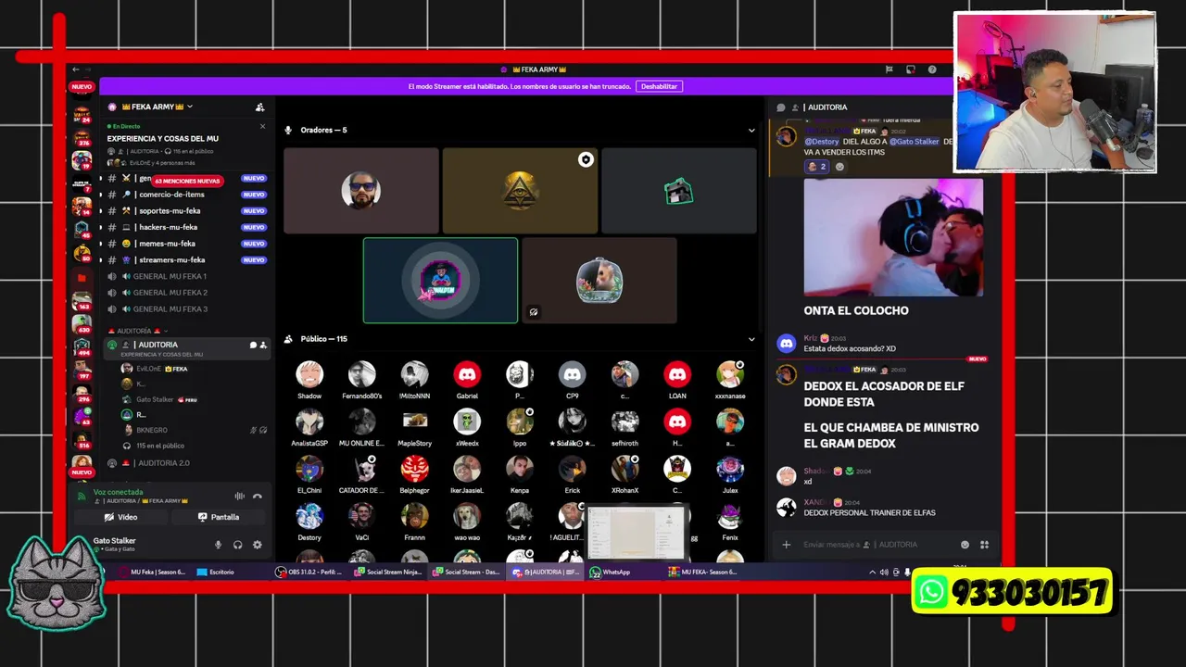Open the attachment plus icon in chat box
1186x667 pixels.
[787, 545]
